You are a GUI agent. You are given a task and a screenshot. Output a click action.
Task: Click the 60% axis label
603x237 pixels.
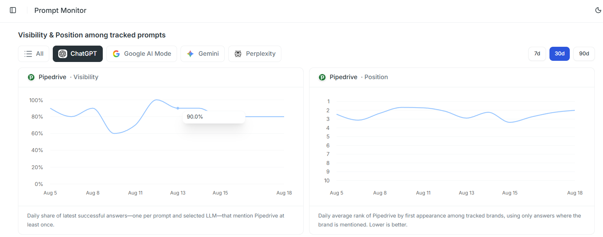point(37,133)
